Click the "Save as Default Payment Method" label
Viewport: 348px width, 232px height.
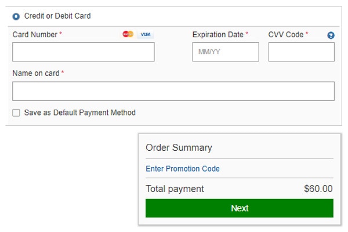[80, 113]
